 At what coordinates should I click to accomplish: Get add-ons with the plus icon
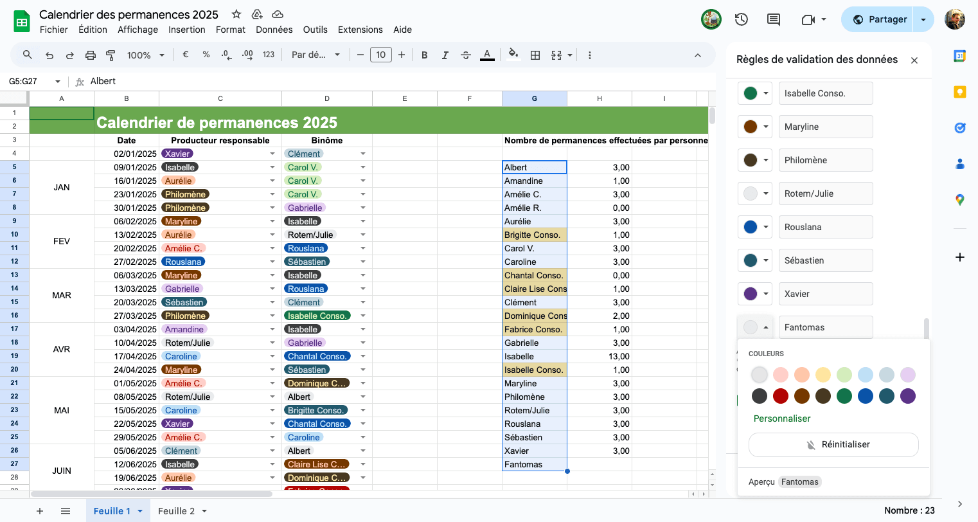point(960,257)
